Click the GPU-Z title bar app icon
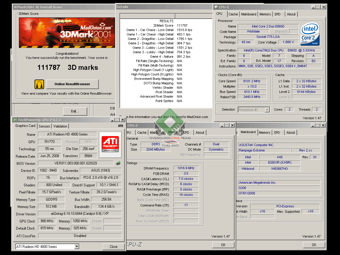 pos(15,120)
